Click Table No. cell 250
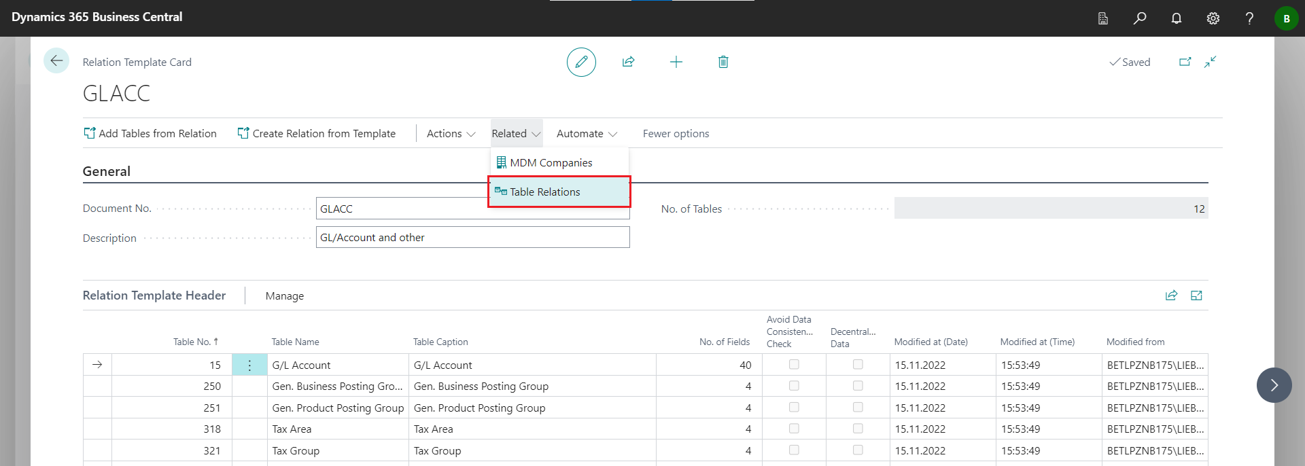1305x466 pixels. click(172, 386)
